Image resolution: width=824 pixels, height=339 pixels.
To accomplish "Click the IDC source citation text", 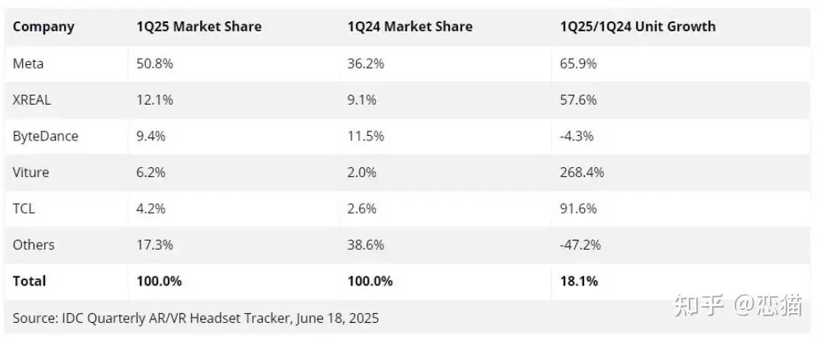I will [195, 318].
